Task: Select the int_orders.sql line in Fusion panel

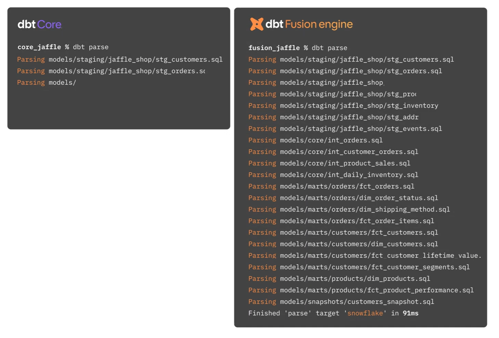Action: click(316, 140)
